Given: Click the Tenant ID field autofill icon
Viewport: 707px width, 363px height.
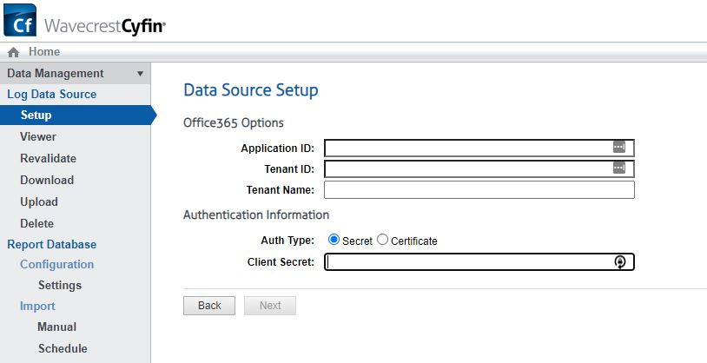Looking at the screenshot, I should click(x=618, y=168).
